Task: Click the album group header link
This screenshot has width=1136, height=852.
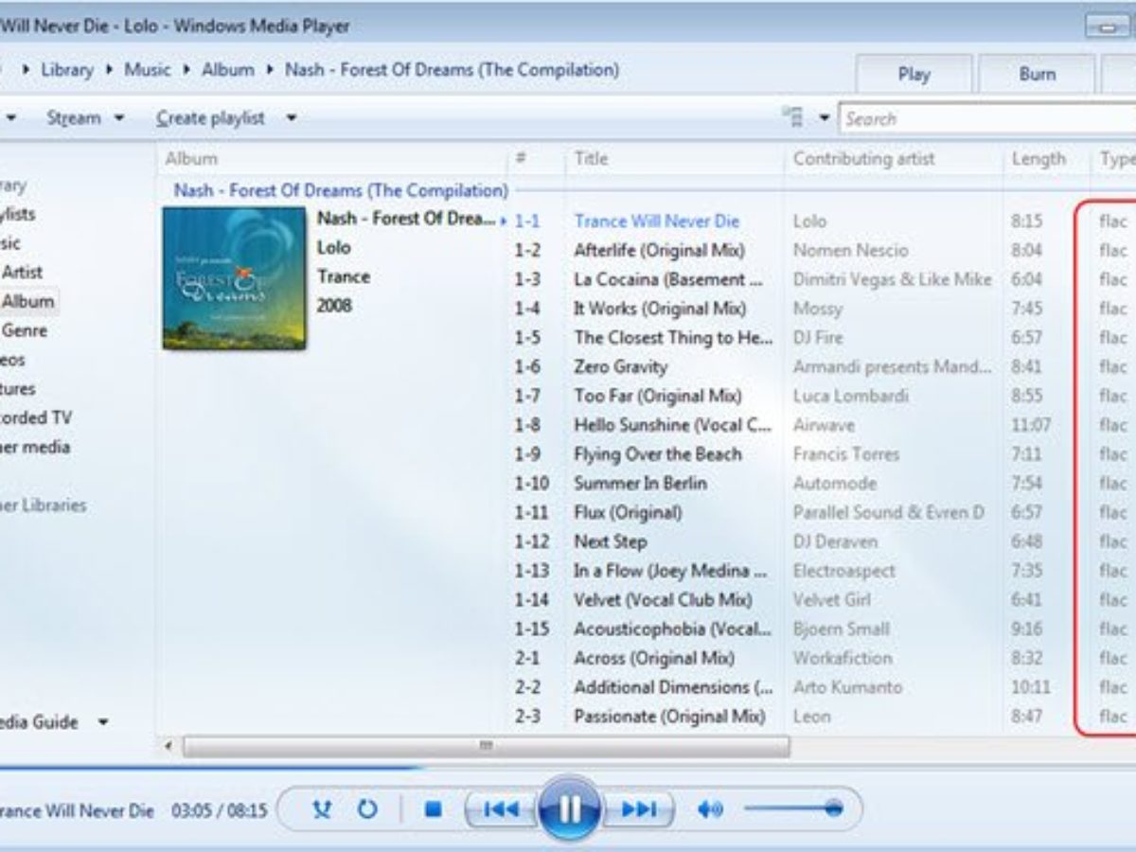Action: coord(341,190)
